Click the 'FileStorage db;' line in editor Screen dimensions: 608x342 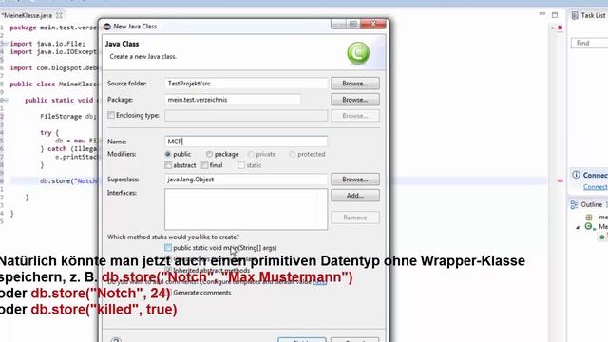68,116
